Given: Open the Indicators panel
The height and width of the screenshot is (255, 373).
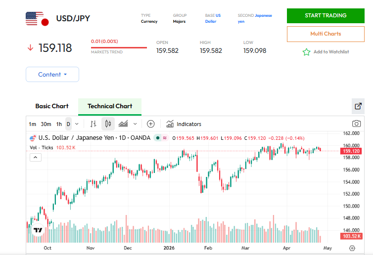Looking at the screenshot, I should click(x=184, y=124).
